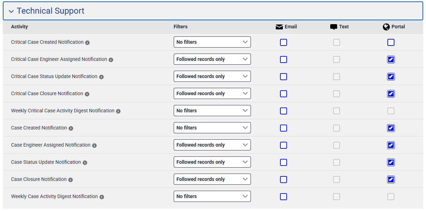Screen dimensions: 426x211
Task: Uncheck Portal for Case Engineer Assigned Notification
Action: point(391,145)
